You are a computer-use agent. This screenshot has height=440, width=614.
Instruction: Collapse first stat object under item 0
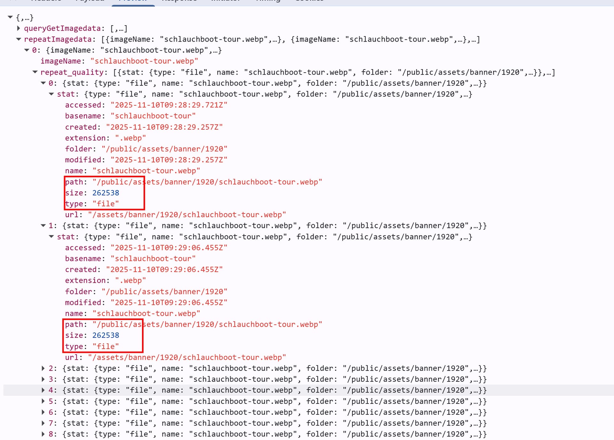(x=51, y=94)
